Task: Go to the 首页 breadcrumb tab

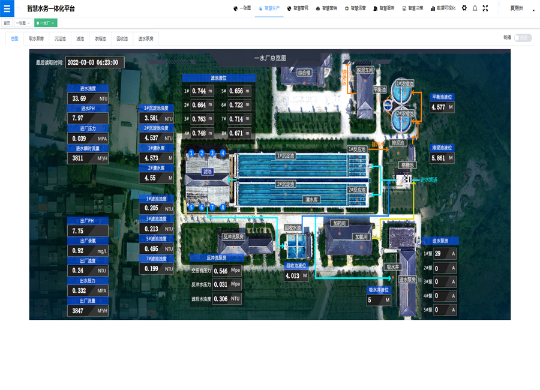Action: pos(7,23)
